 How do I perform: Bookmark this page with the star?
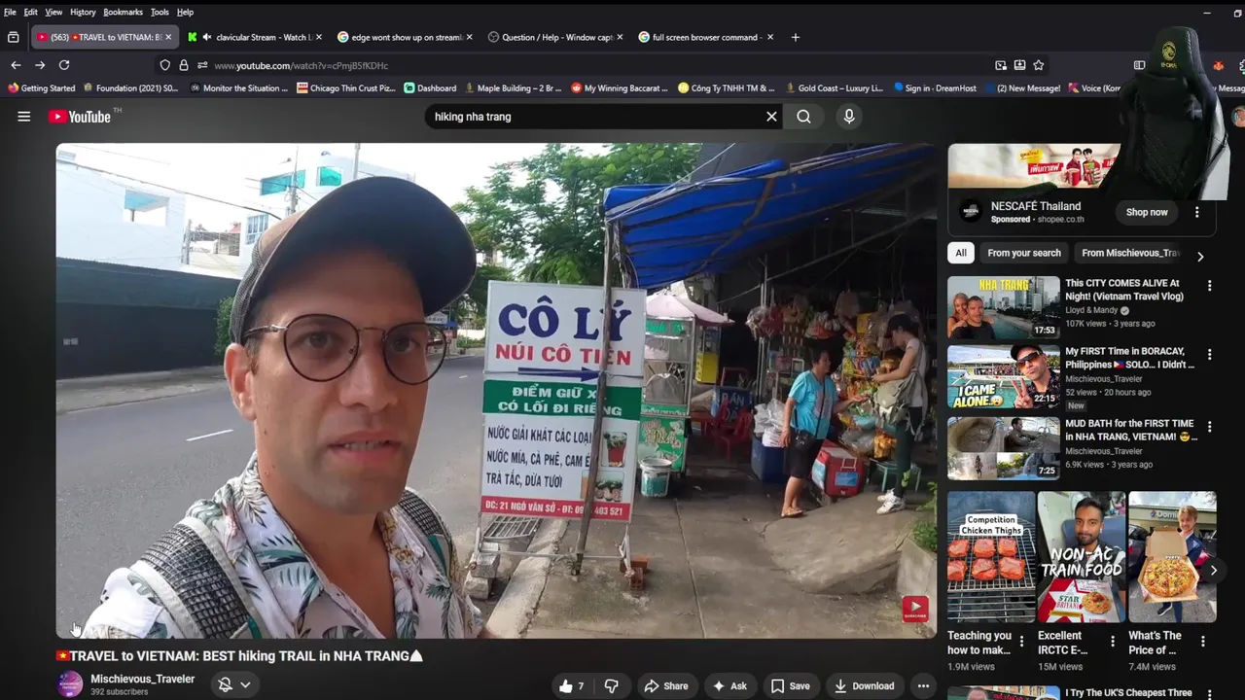(1039, 65)
